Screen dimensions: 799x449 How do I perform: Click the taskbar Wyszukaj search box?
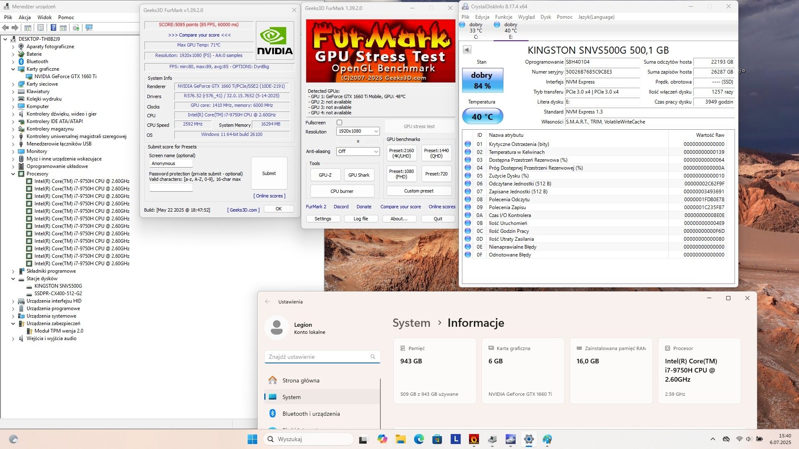pyautogui.click(x=308, y=439)
